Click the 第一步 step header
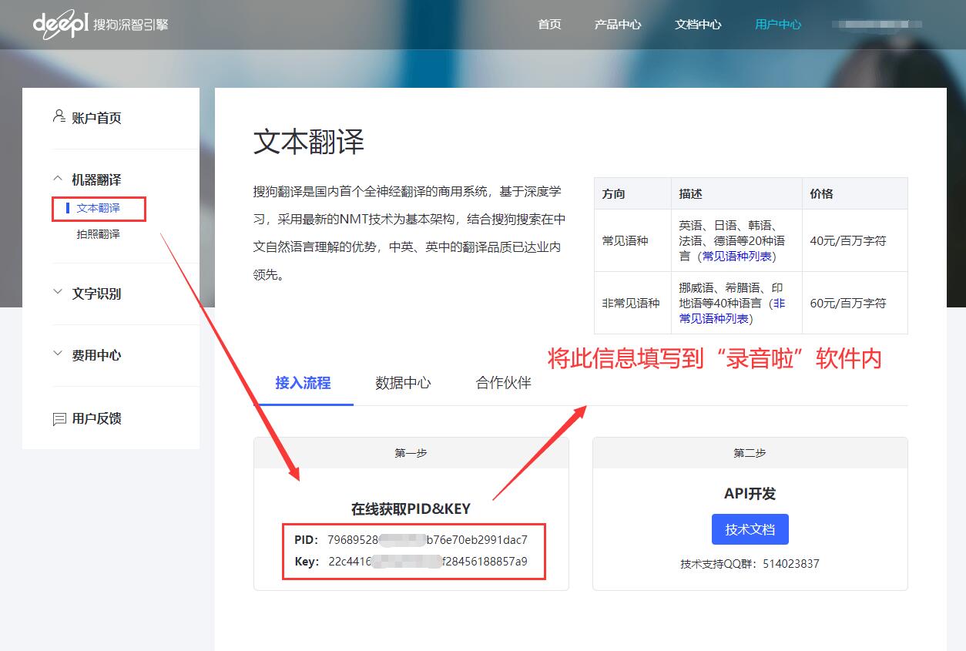 point(411,453)
